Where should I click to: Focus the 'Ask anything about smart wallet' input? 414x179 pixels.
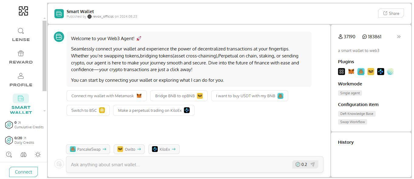pos(179,164)
